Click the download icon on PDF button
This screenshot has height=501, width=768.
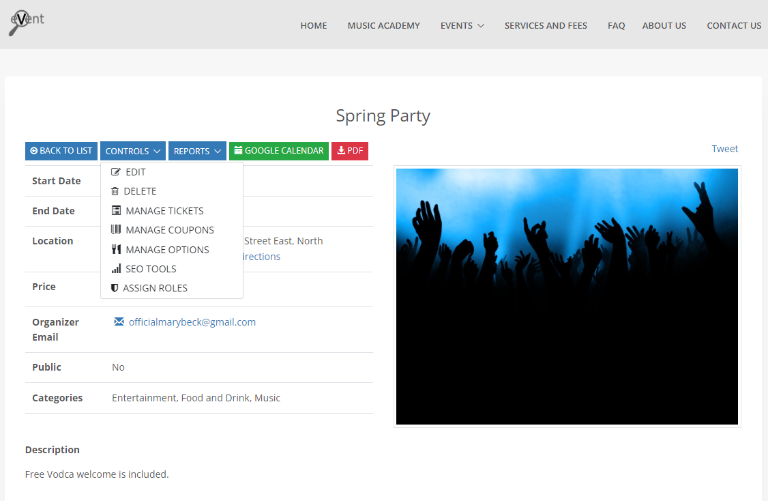pyautogui.click(x=342, y=150)
